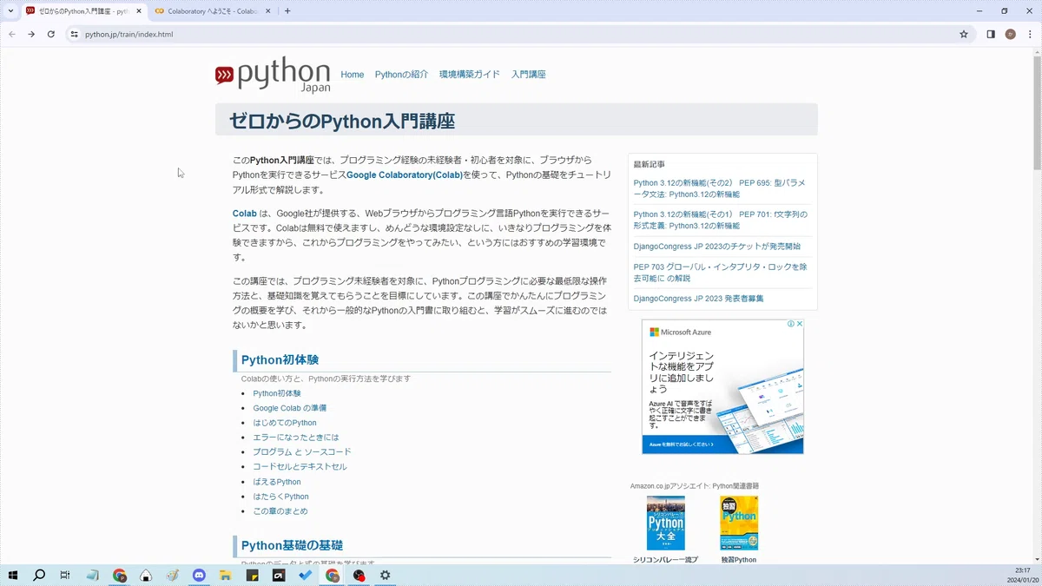
Task: Click the browser forward arrow
Action: click(x=31, y=34)
